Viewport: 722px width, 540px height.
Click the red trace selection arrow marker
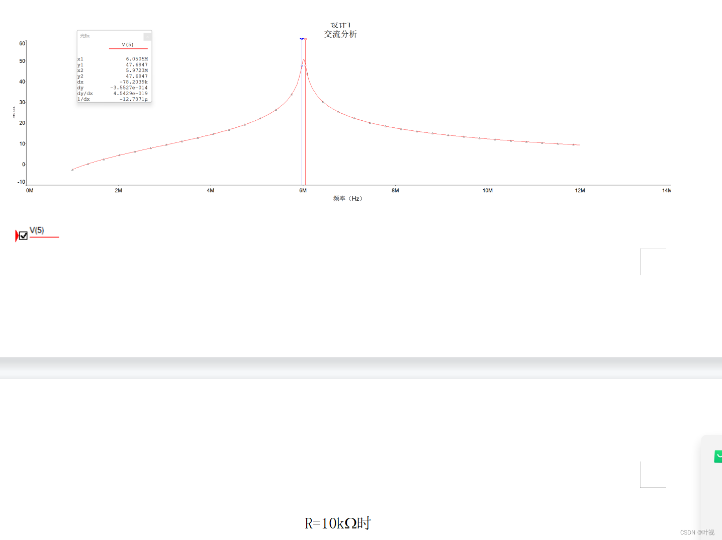[17, 236]
